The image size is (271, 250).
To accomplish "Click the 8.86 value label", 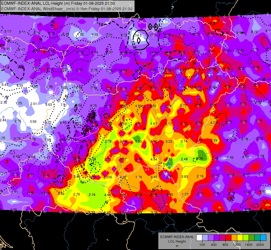I will pyautogui.click(x=211, y=34).
